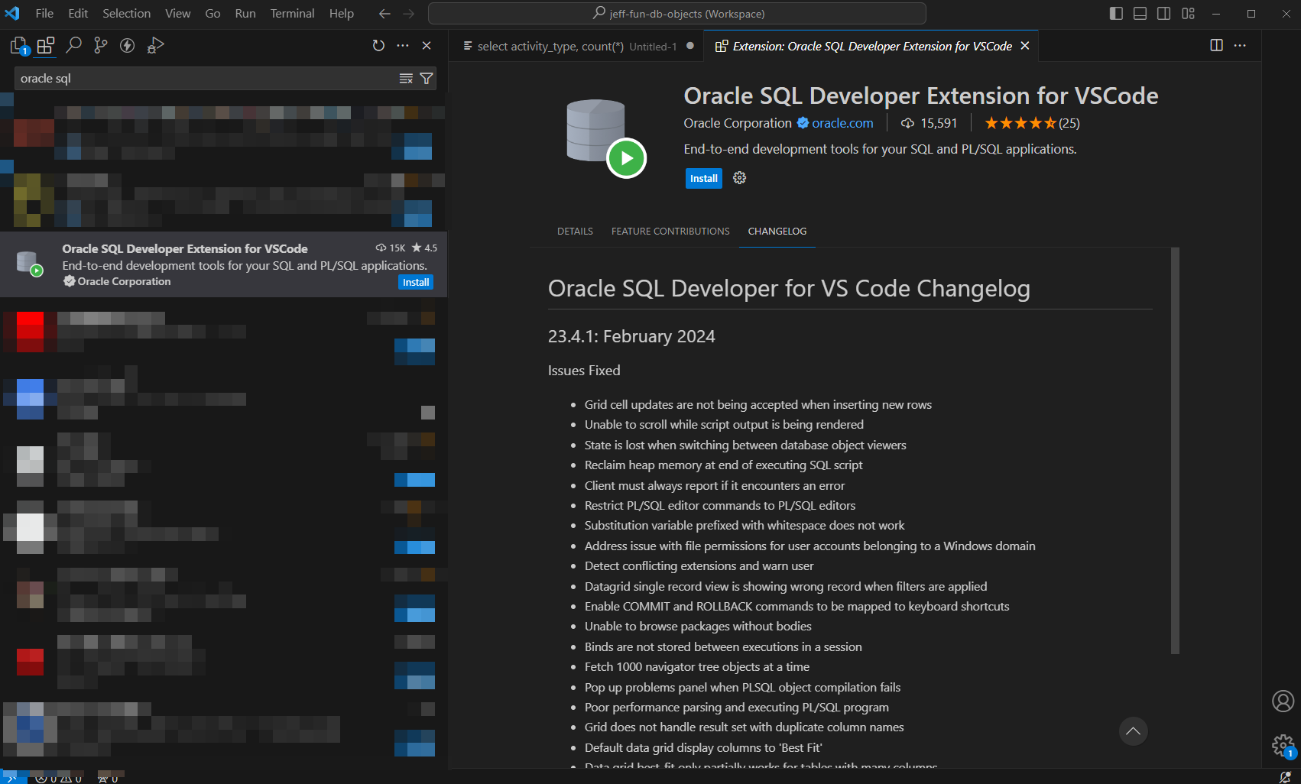Image resolution: width=1301 pixels, height=784 pixels.
Task: Click the VS Code logo icon
Action: 12,14
